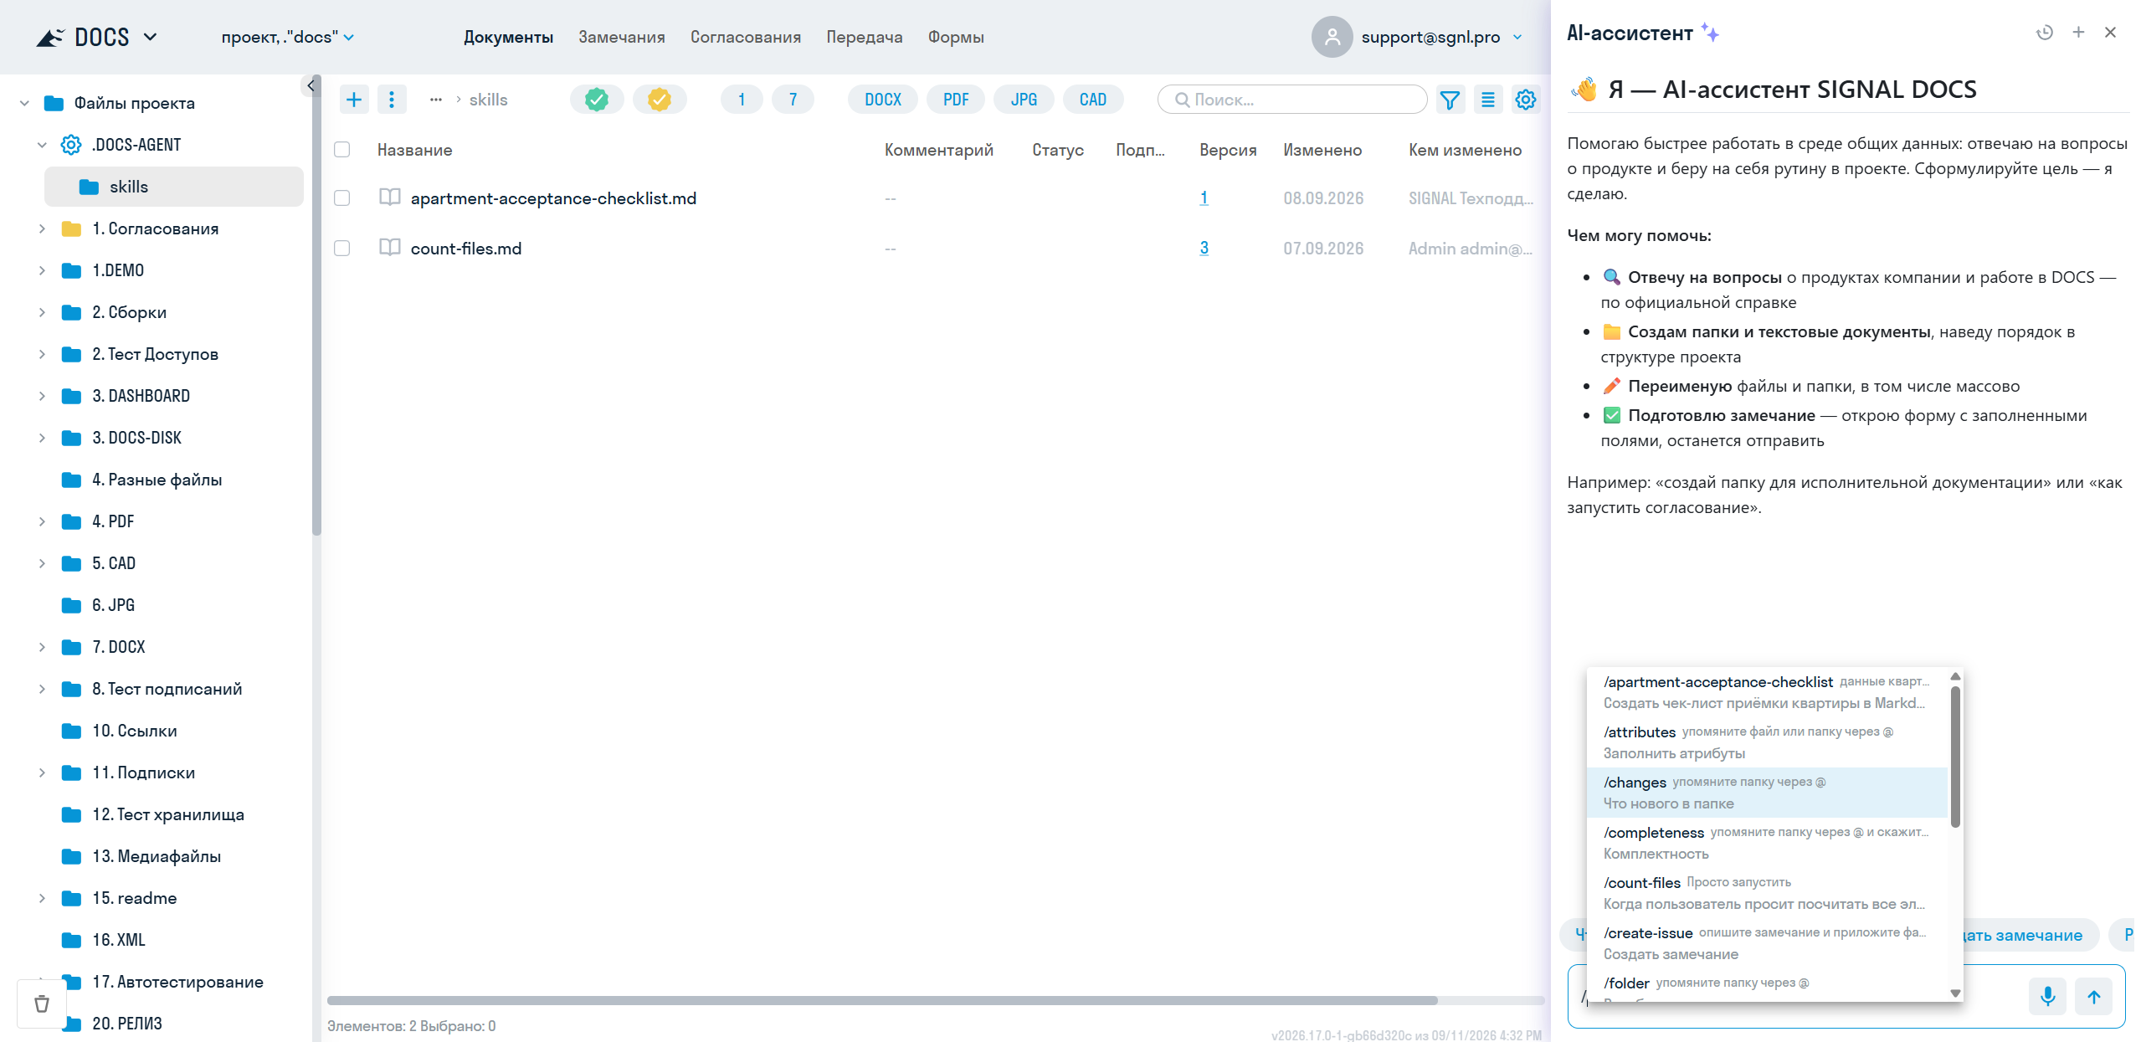Expand the 3. DASHBOARD folder
The width and height of the screenshot is (2141, 1042).
[x=42, y=396]
